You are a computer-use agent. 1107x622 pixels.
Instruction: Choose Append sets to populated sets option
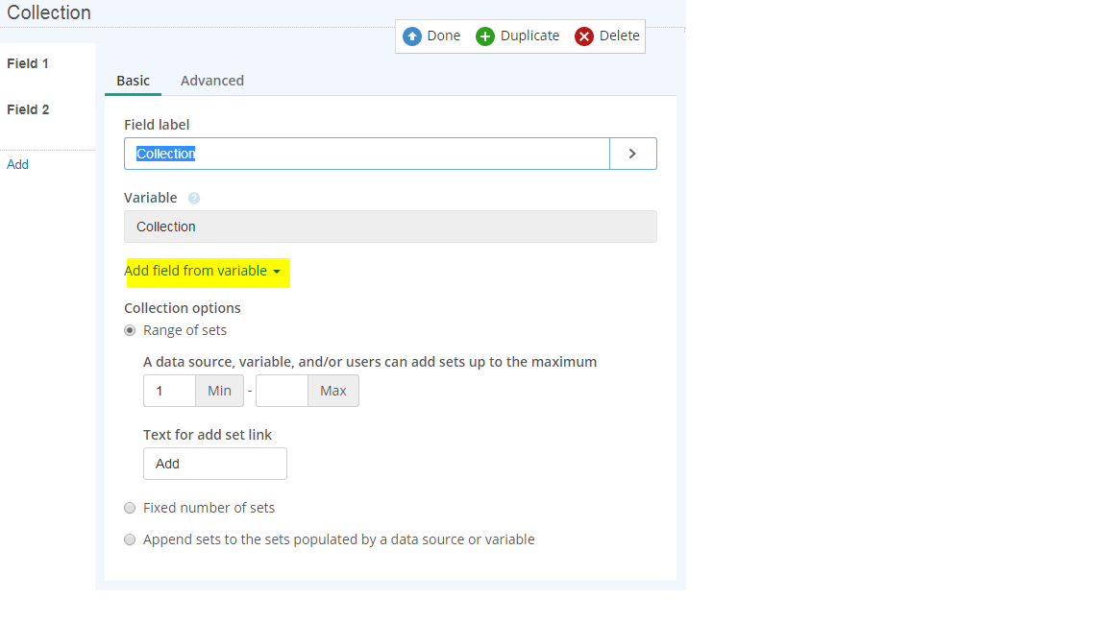click(x=130, y=539)
